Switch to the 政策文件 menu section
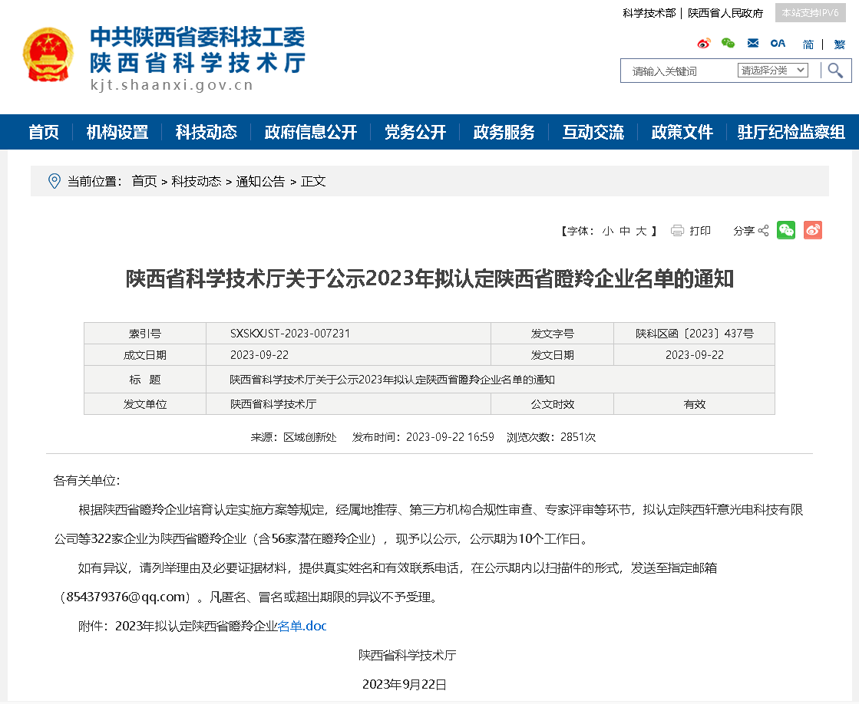Screen dimensions: 859x704 682,131
